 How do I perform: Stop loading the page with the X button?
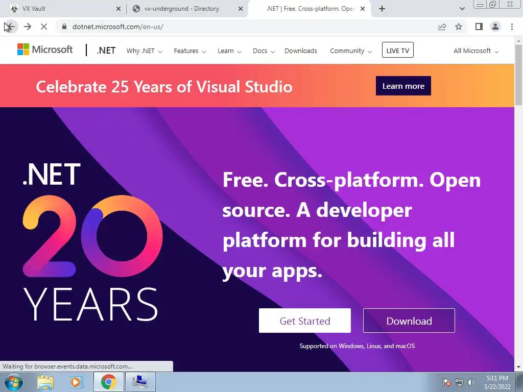pyautogui.click(x=44, y=27)
